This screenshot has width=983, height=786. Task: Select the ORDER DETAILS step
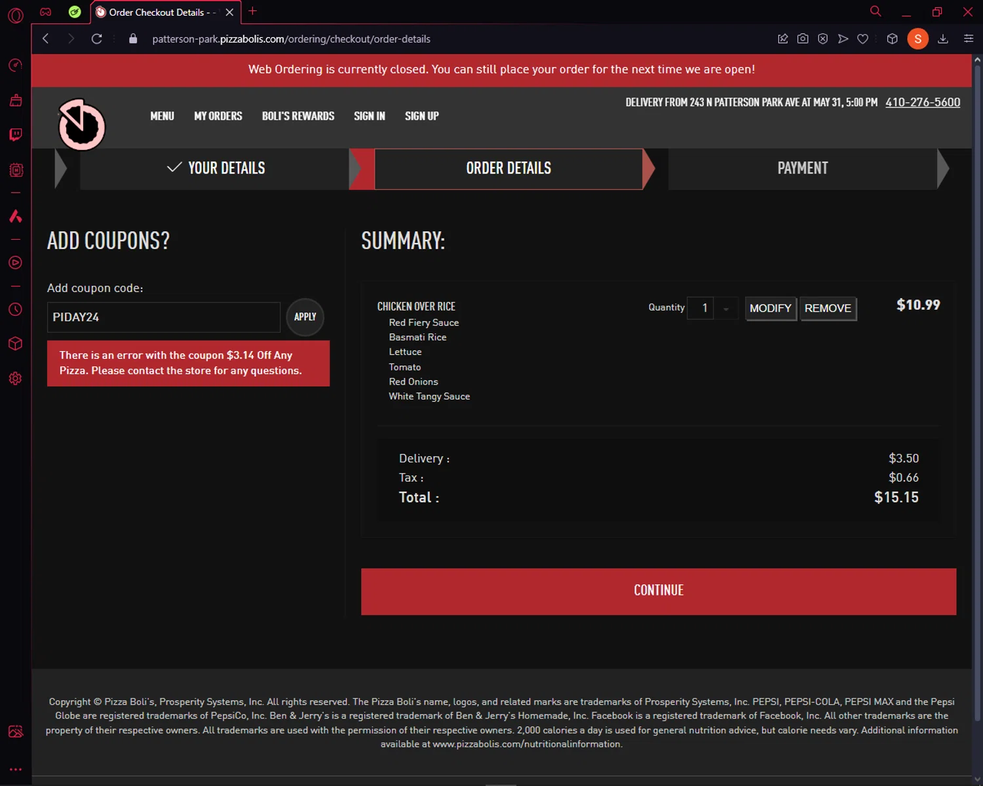(x=509, y=168)
